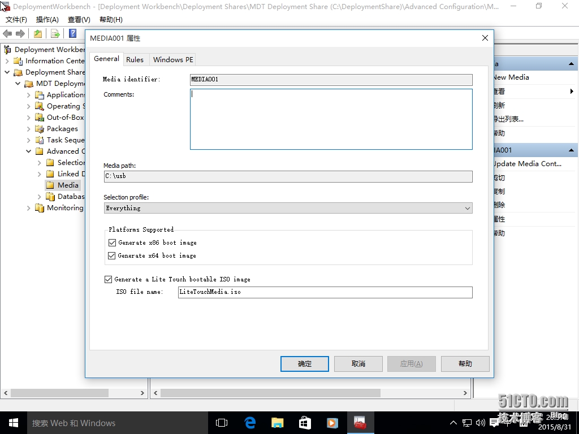
Task: Select the Applications node icon
Action: 40,95
